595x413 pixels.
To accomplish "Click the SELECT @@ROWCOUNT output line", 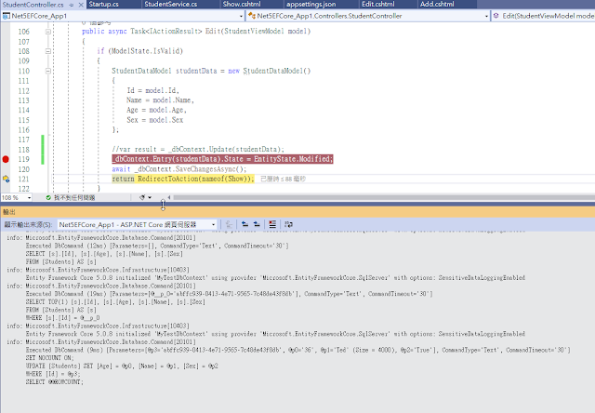I will [x=54, y=382].
